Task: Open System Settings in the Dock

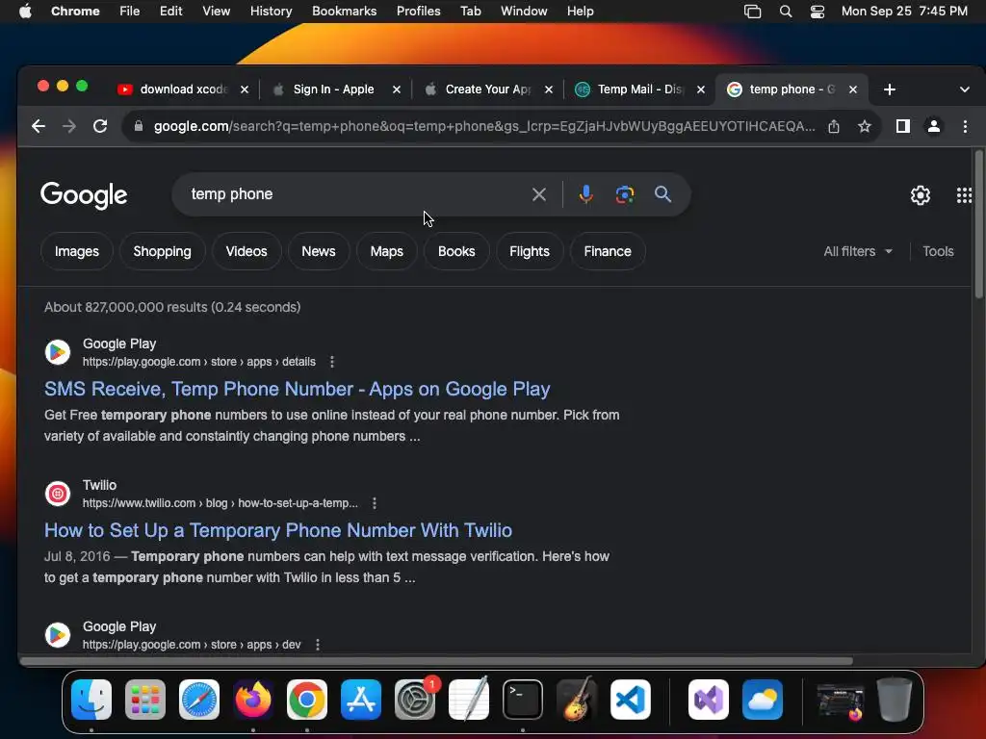Action: 415,700
